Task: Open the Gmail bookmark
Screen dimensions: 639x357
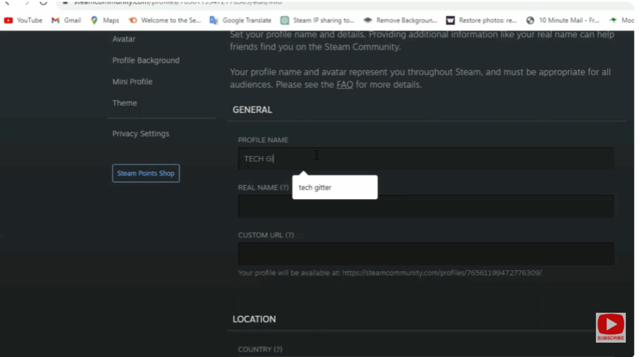Action: (66, 21)
